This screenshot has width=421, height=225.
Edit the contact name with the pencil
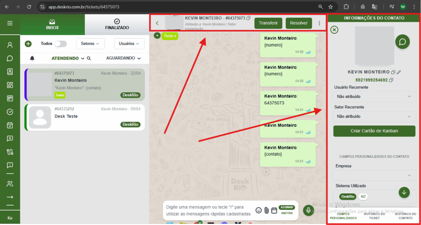399,72
